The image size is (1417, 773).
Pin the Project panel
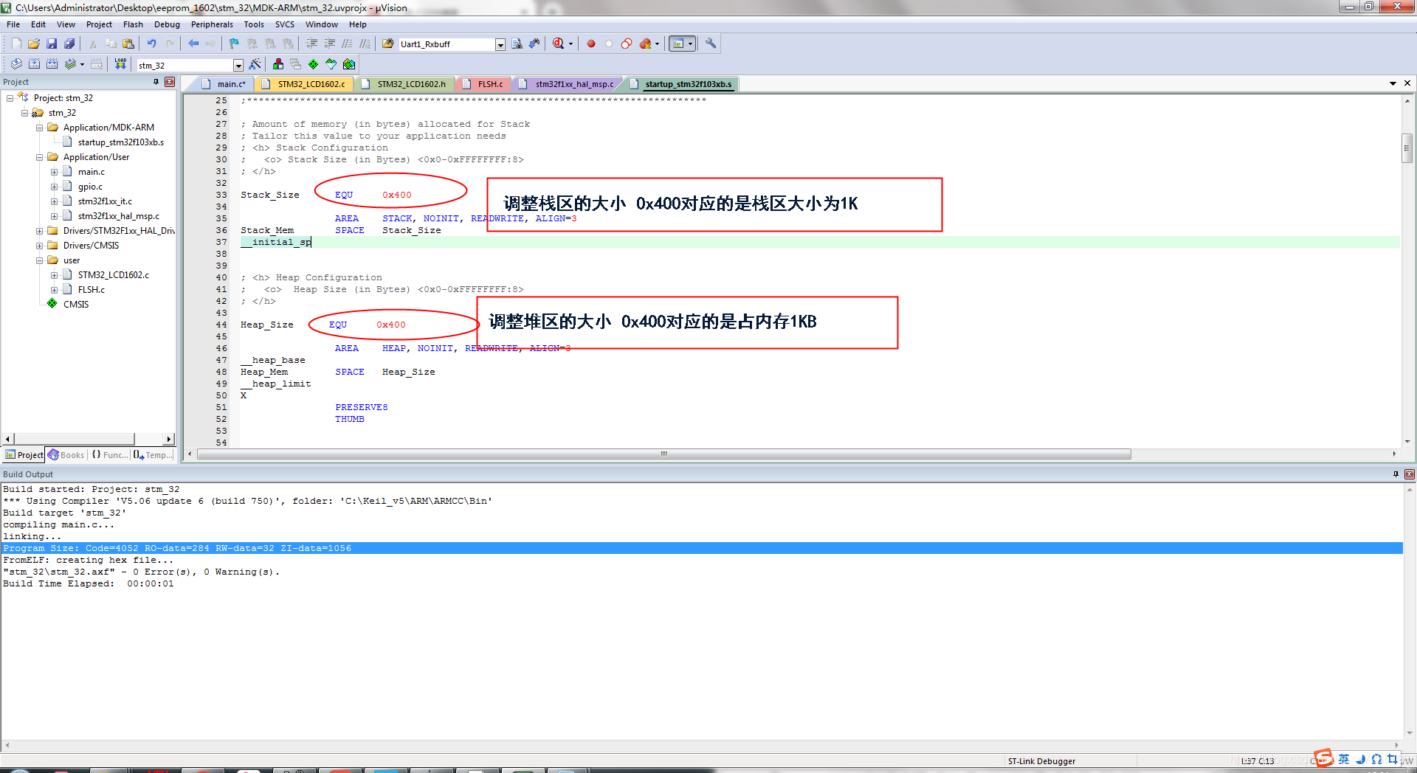(x=156, y=82)
